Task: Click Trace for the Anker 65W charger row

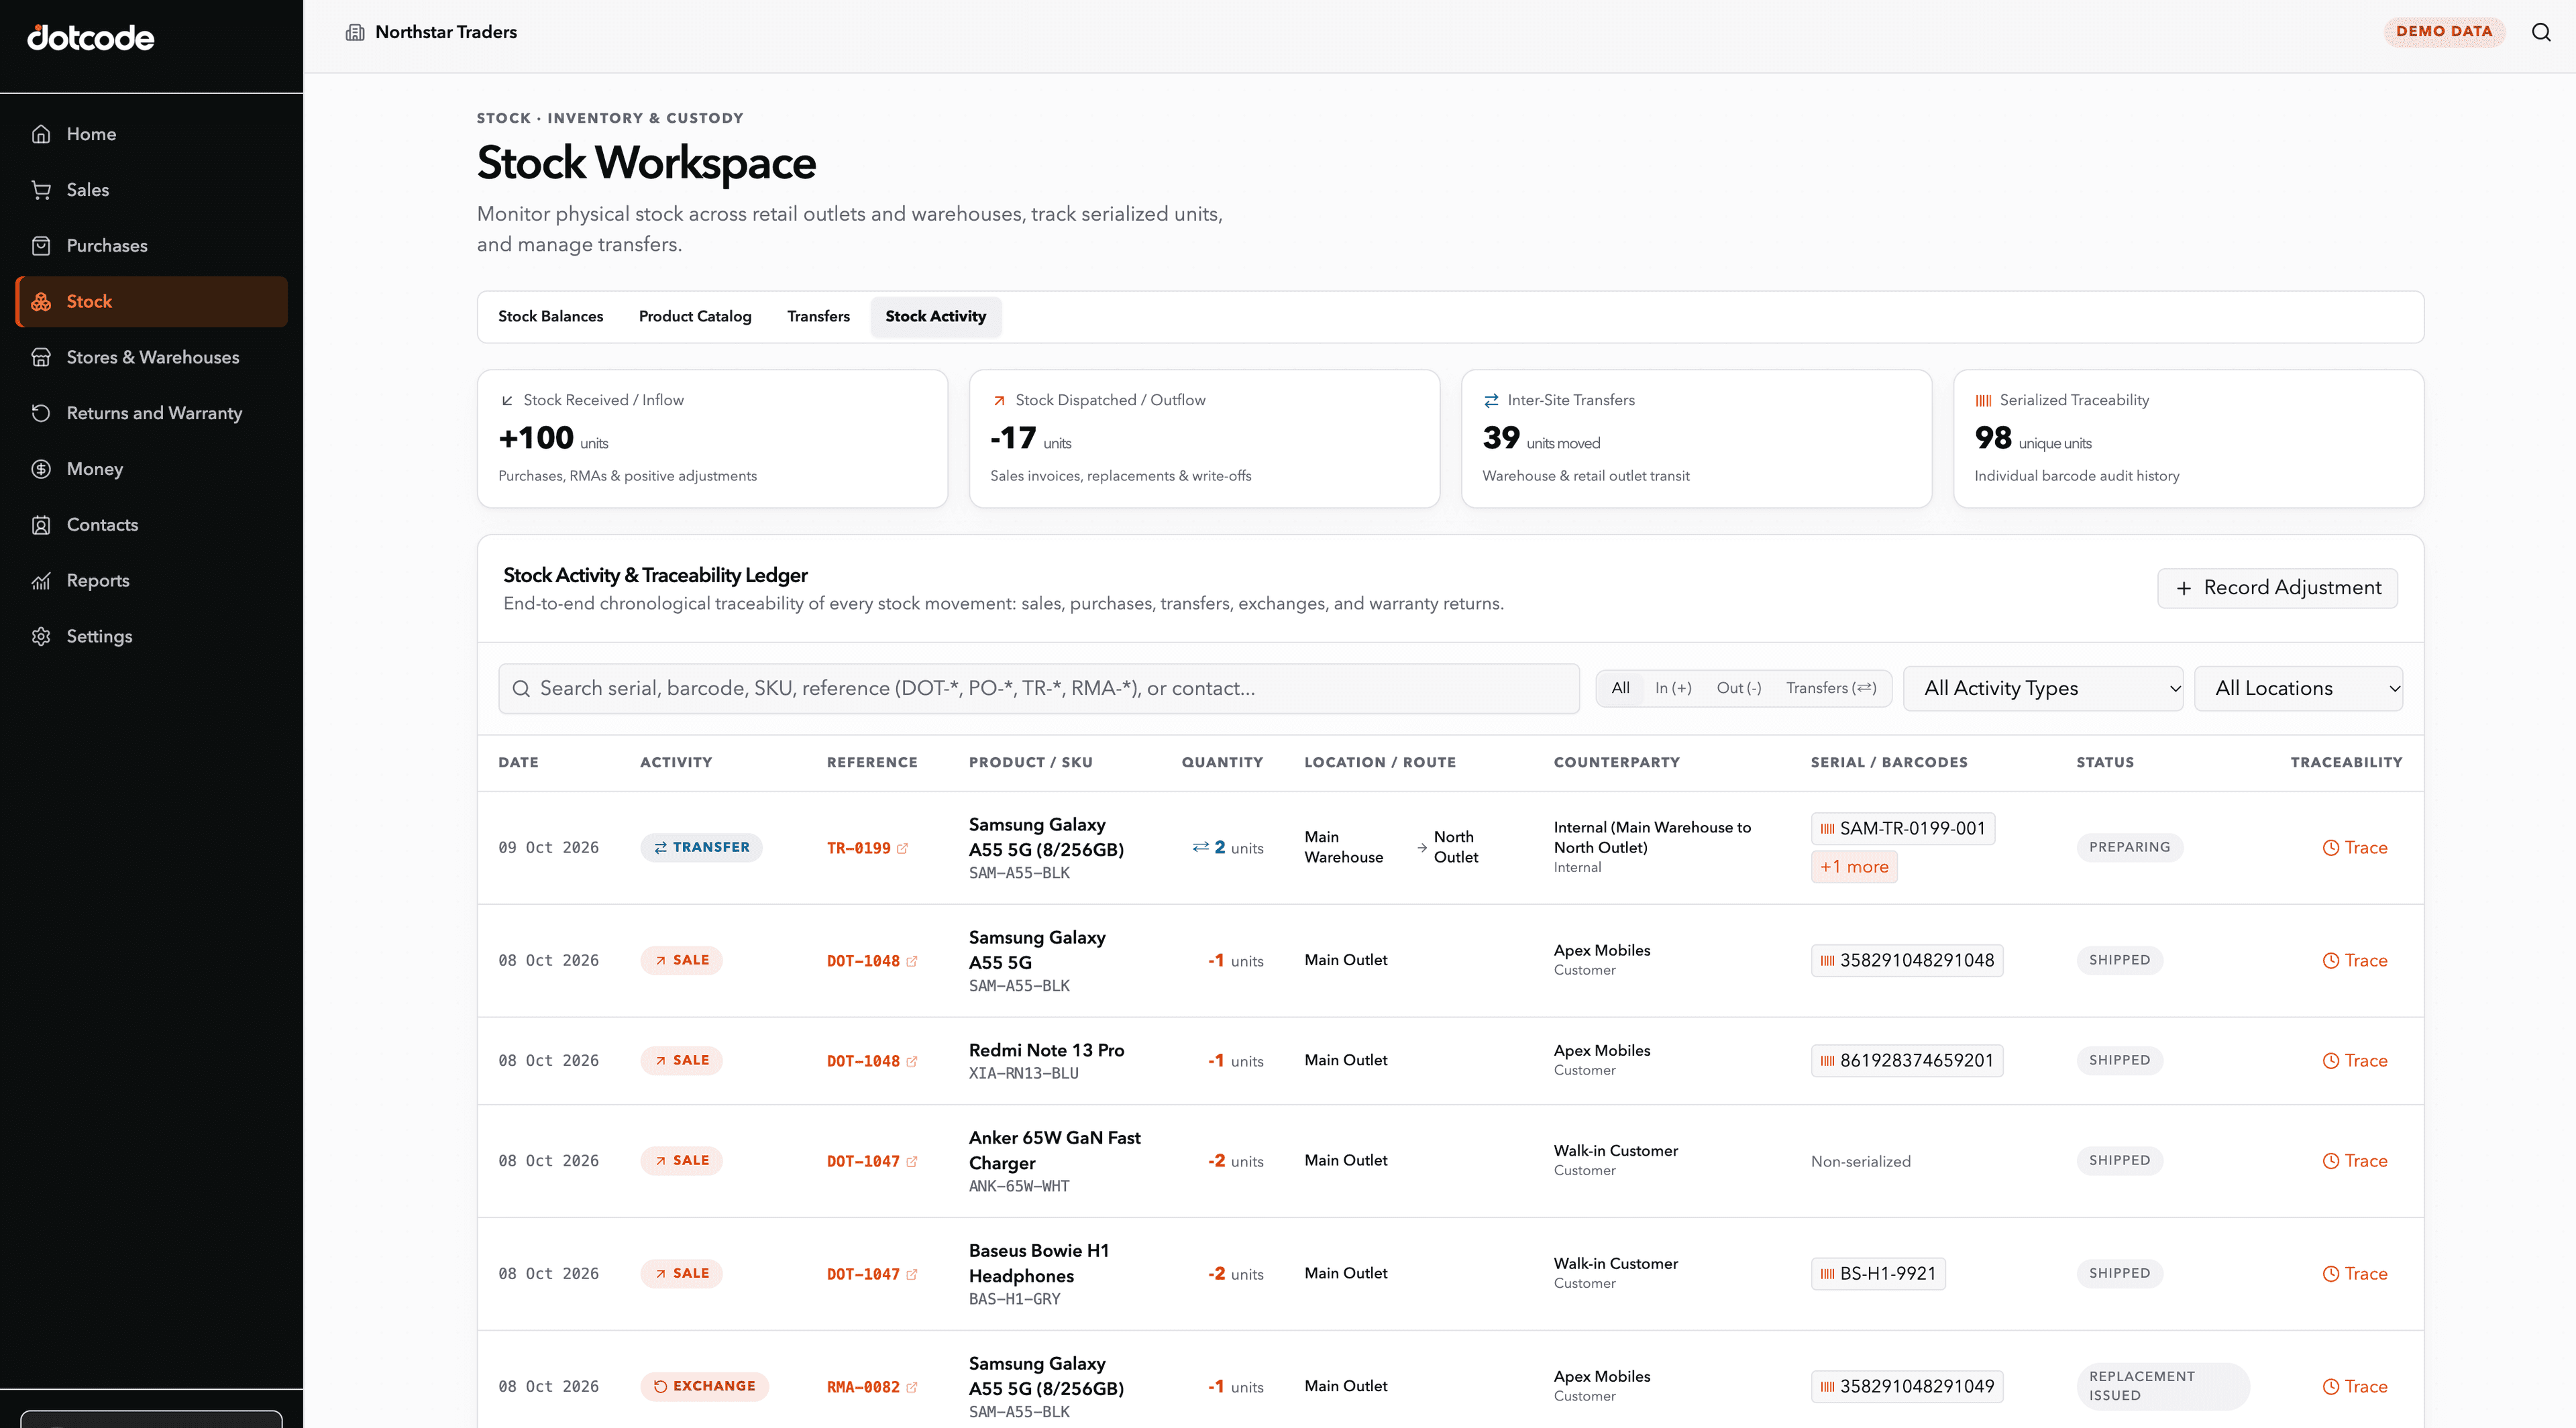Action: (x=2354, y=1161)
